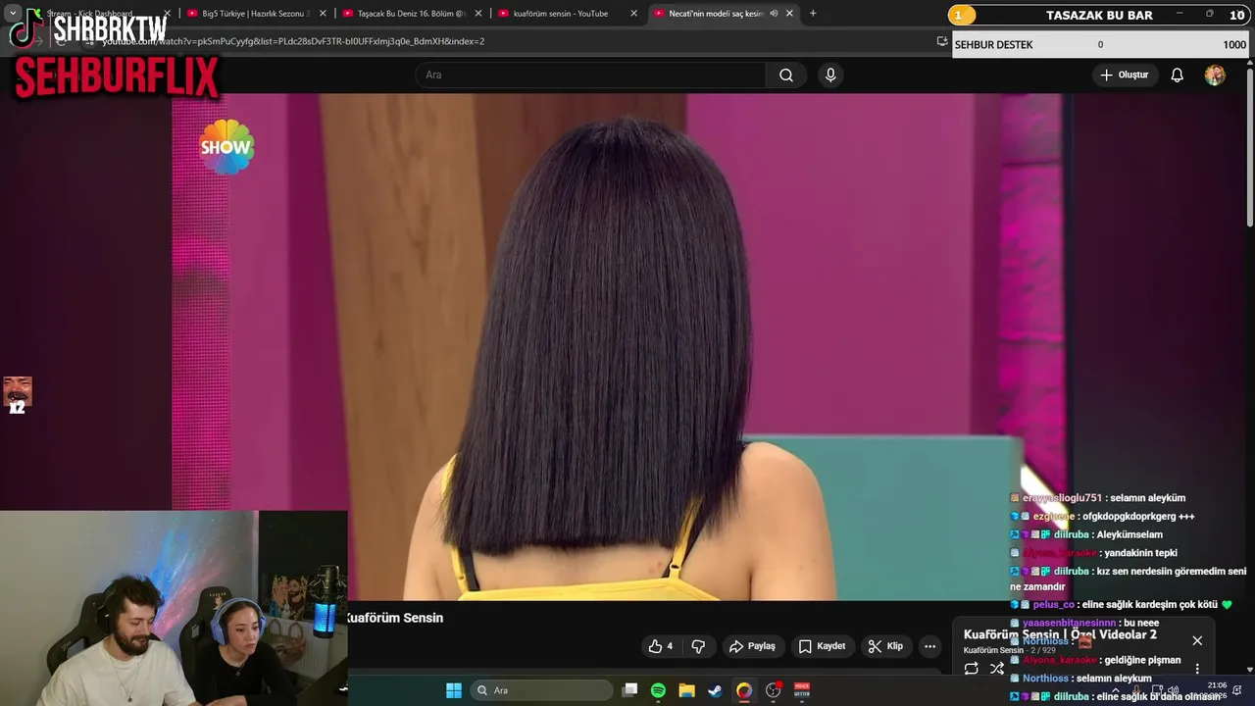Open Voicemeeter from the taskbar
Image resolution: width=1255 pixels, height=706 pixels.
(x=802, y=690)
